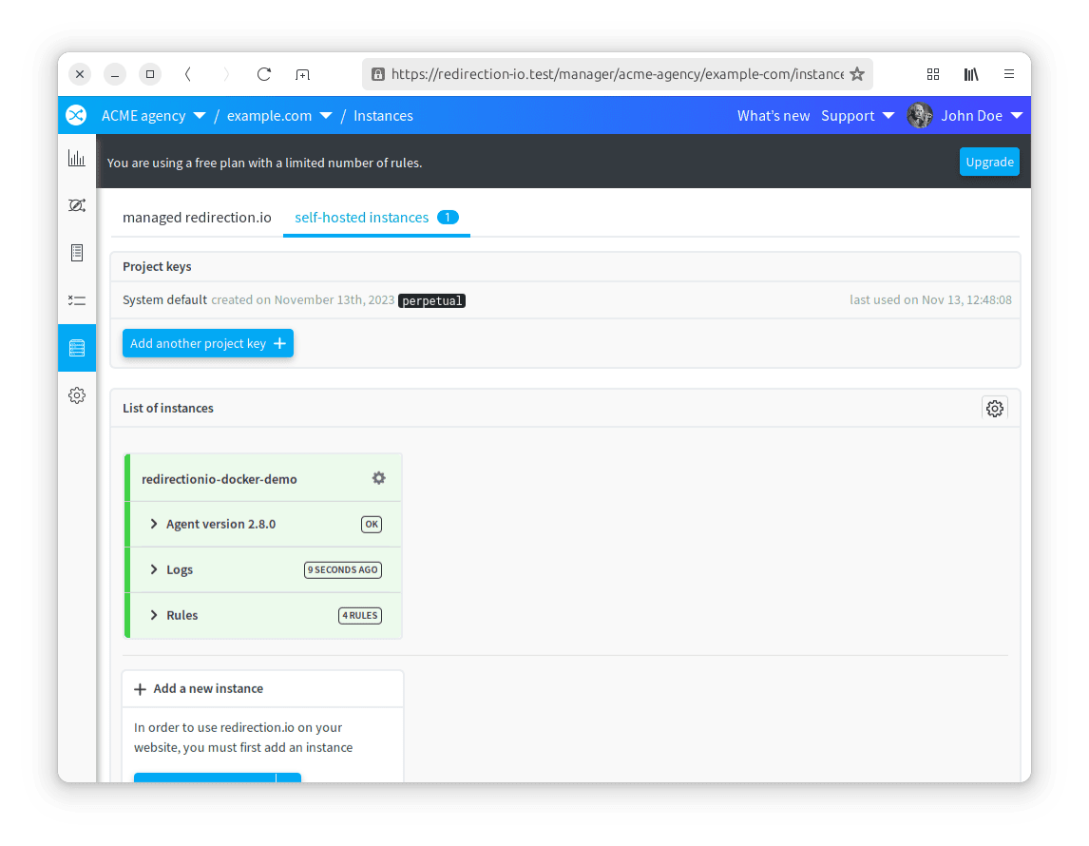Image resolution: width=1089 pixels, height=846 pixels.
Task: Click Add another project key
Action: [207, 343]
